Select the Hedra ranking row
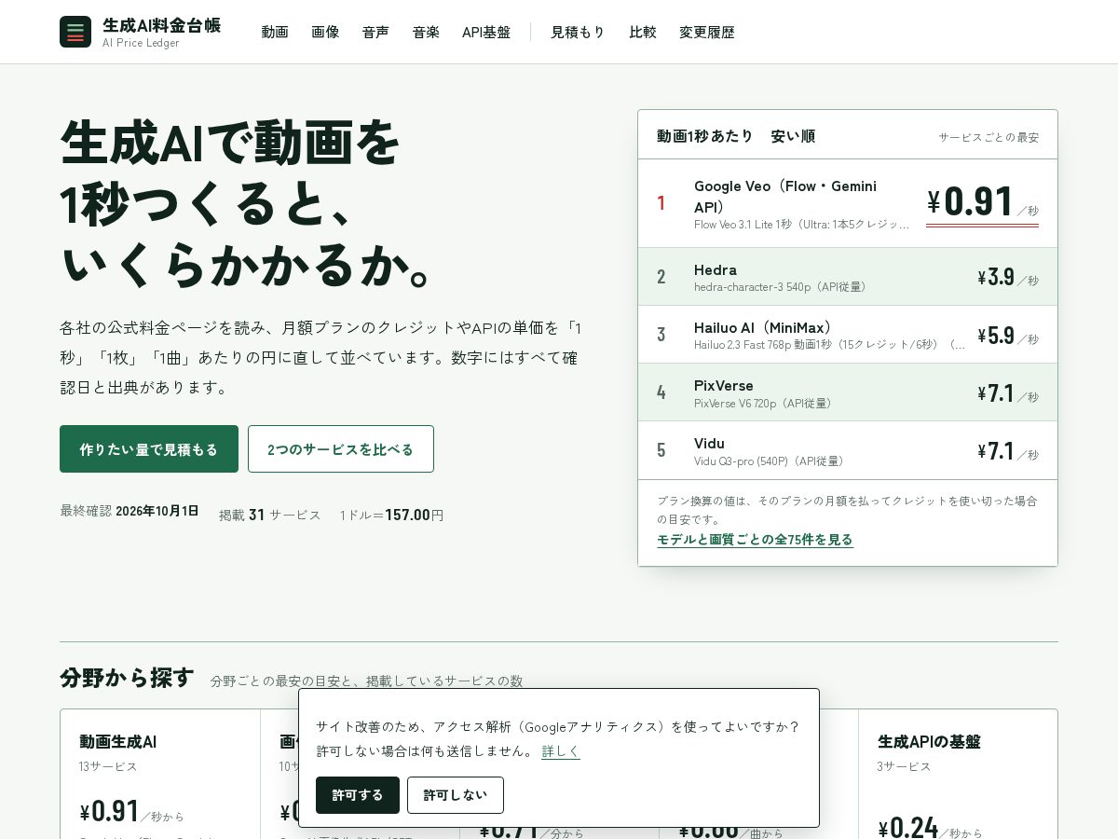The height and width of the screenshot is (839, 1118). pyautogui.click(x=848, y=277)
